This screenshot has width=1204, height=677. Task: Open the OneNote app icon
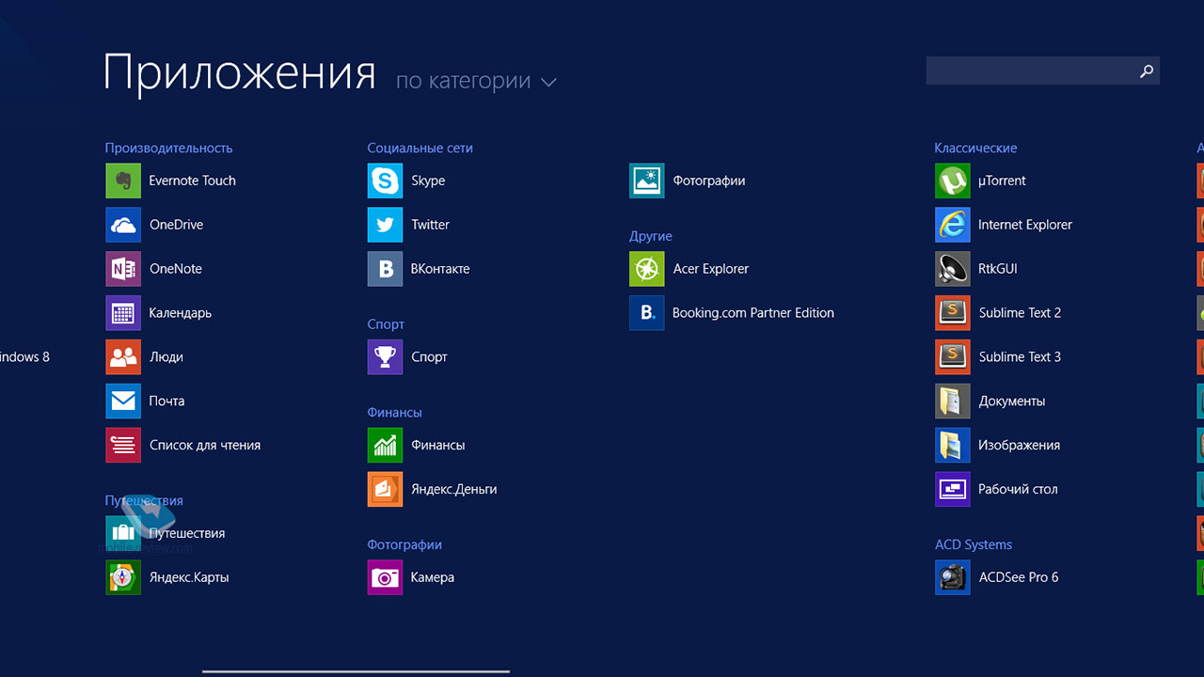123,269
